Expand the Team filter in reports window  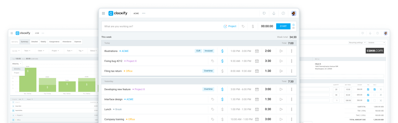pos(27,51)
